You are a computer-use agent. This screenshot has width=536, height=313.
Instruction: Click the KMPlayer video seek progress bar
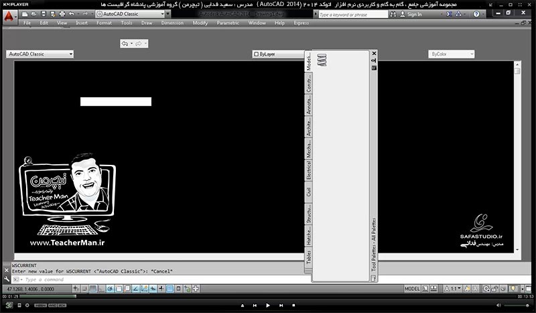pyautogui.click(x=268, y=296)
